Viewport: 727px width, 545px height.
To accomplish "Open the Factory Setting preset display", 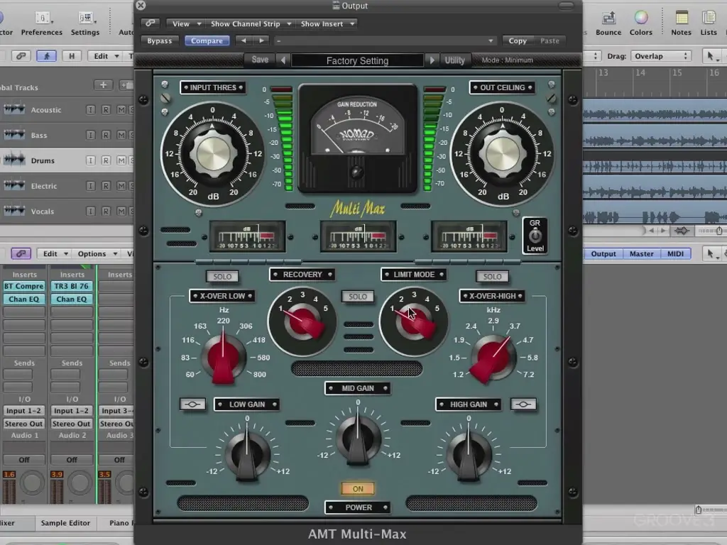I will point(357,61).
